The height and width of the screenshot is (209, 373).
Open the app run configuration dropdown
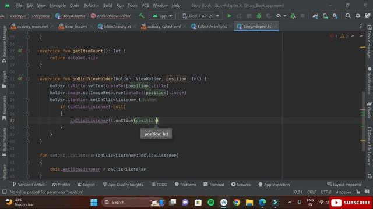[x=162, y=16]
